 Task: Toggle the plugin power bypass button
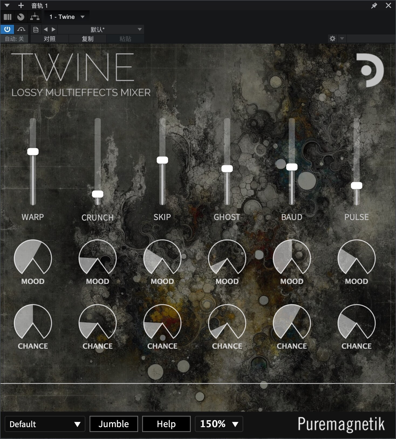click(x=7, y=29)
